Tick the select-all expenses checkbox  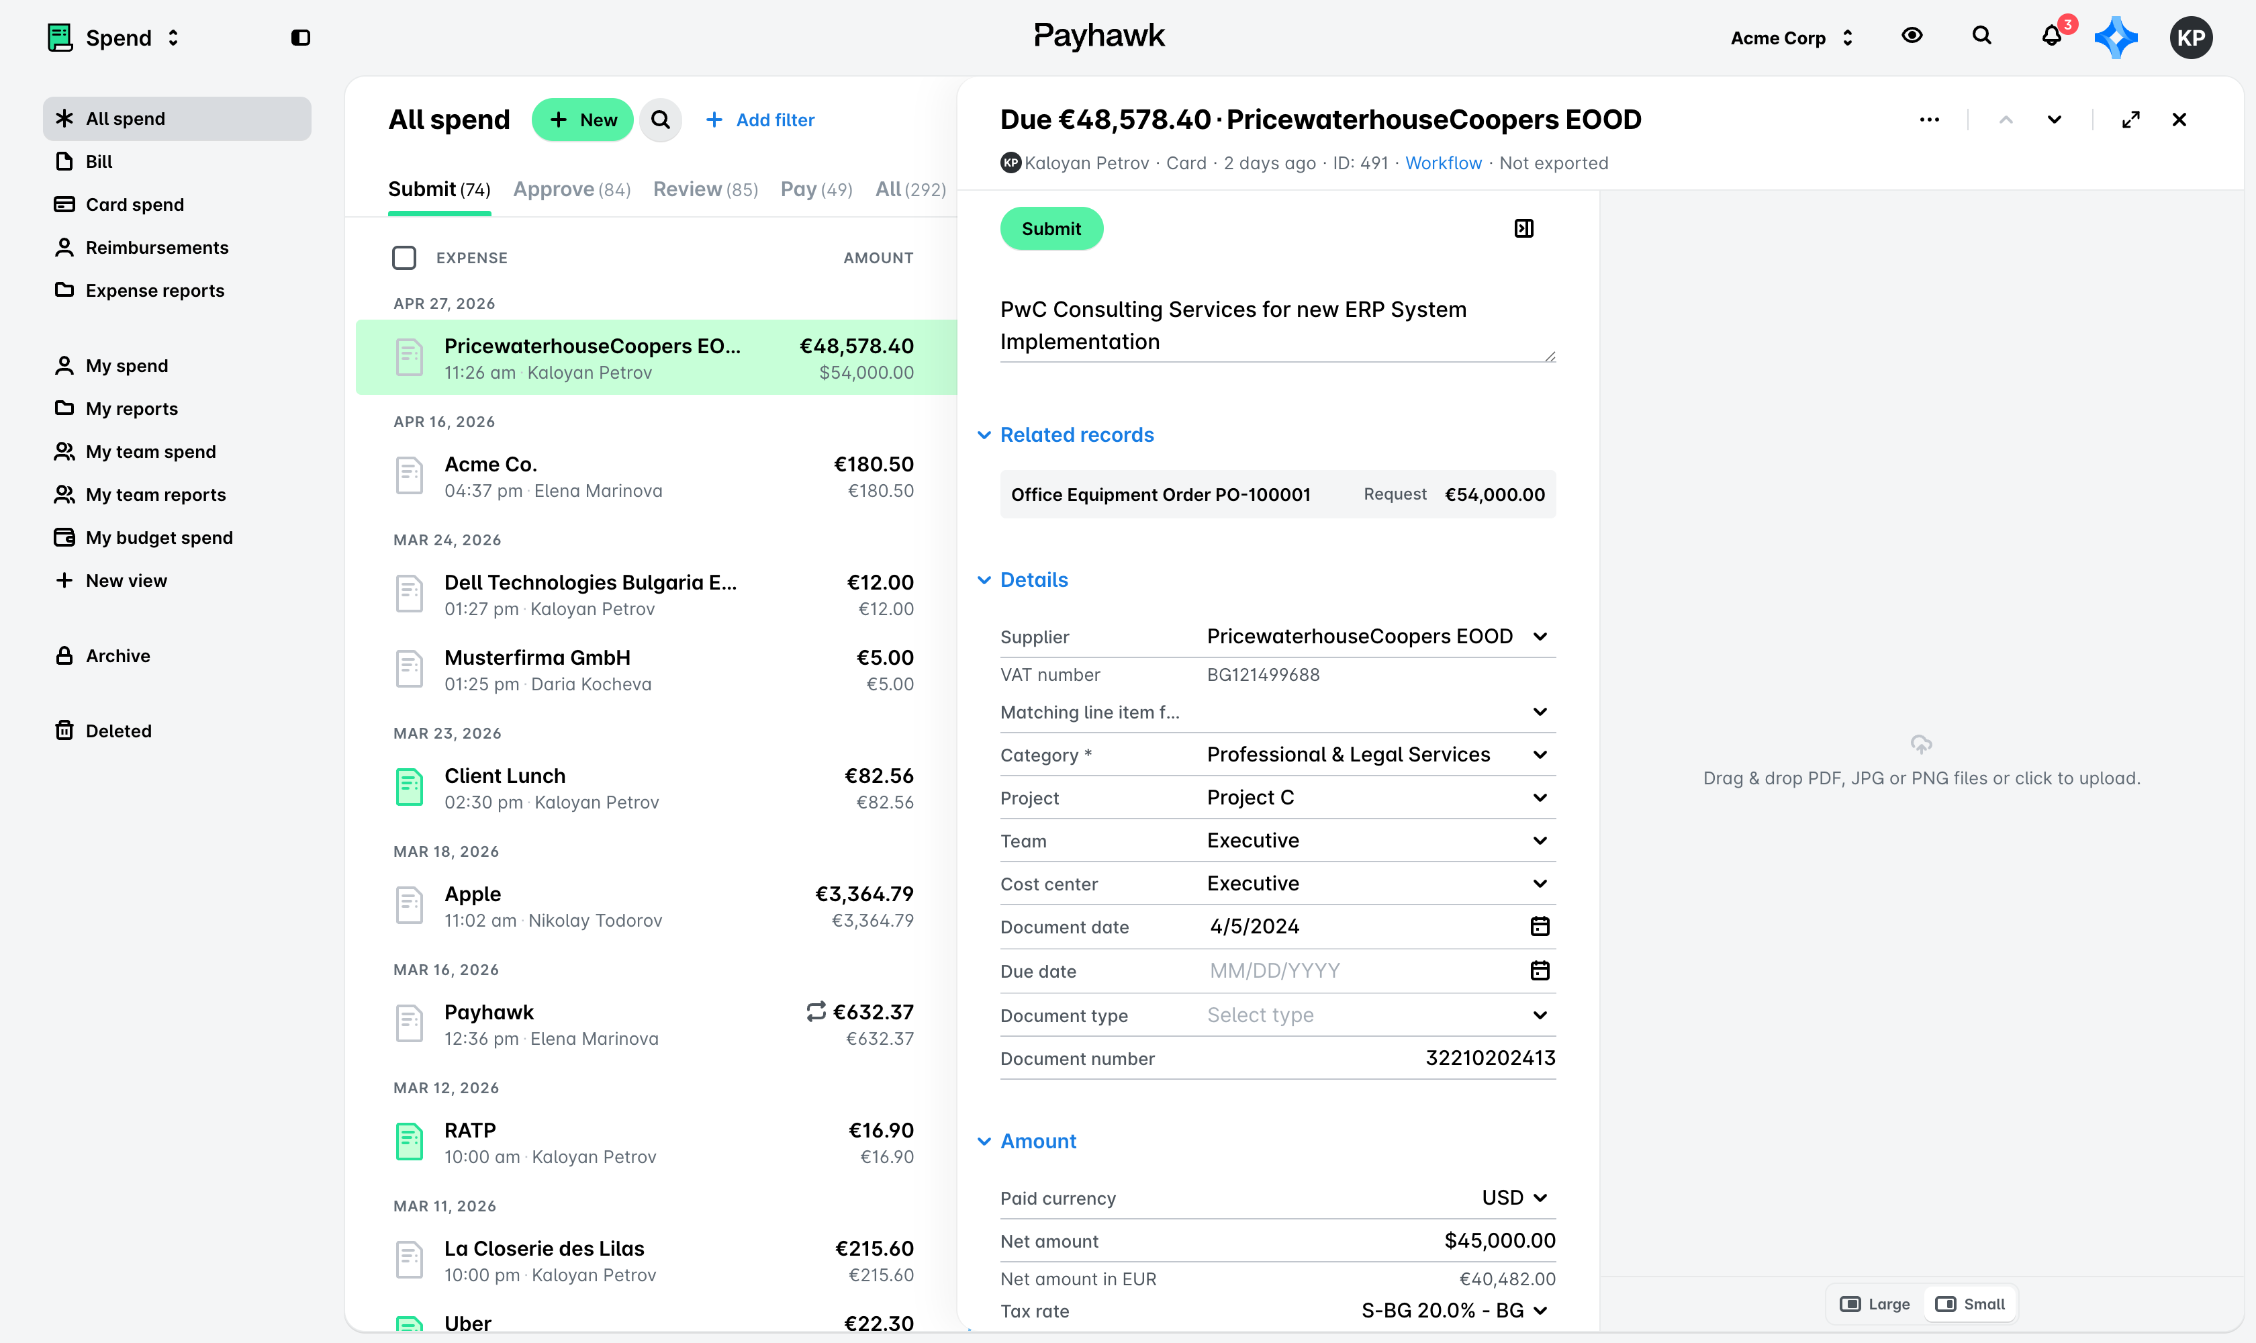tap(404, 258)
